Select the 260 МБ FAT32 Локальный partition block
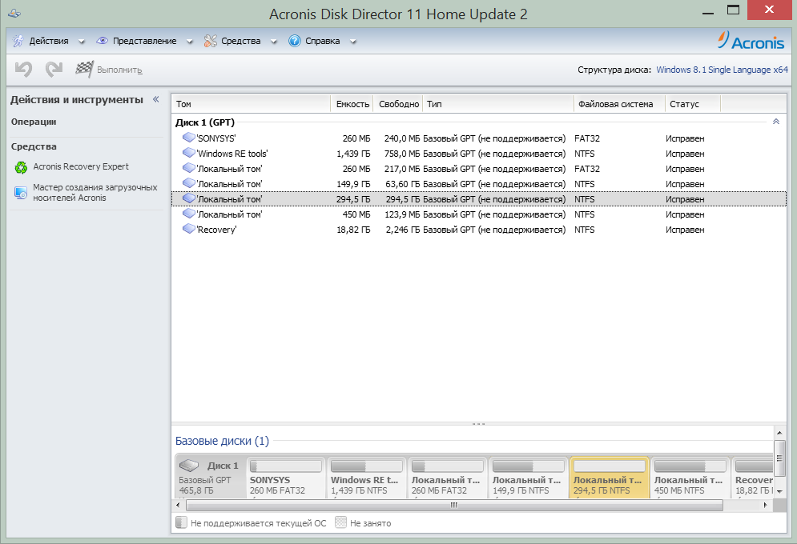The image size is (797, 544). 447,478
